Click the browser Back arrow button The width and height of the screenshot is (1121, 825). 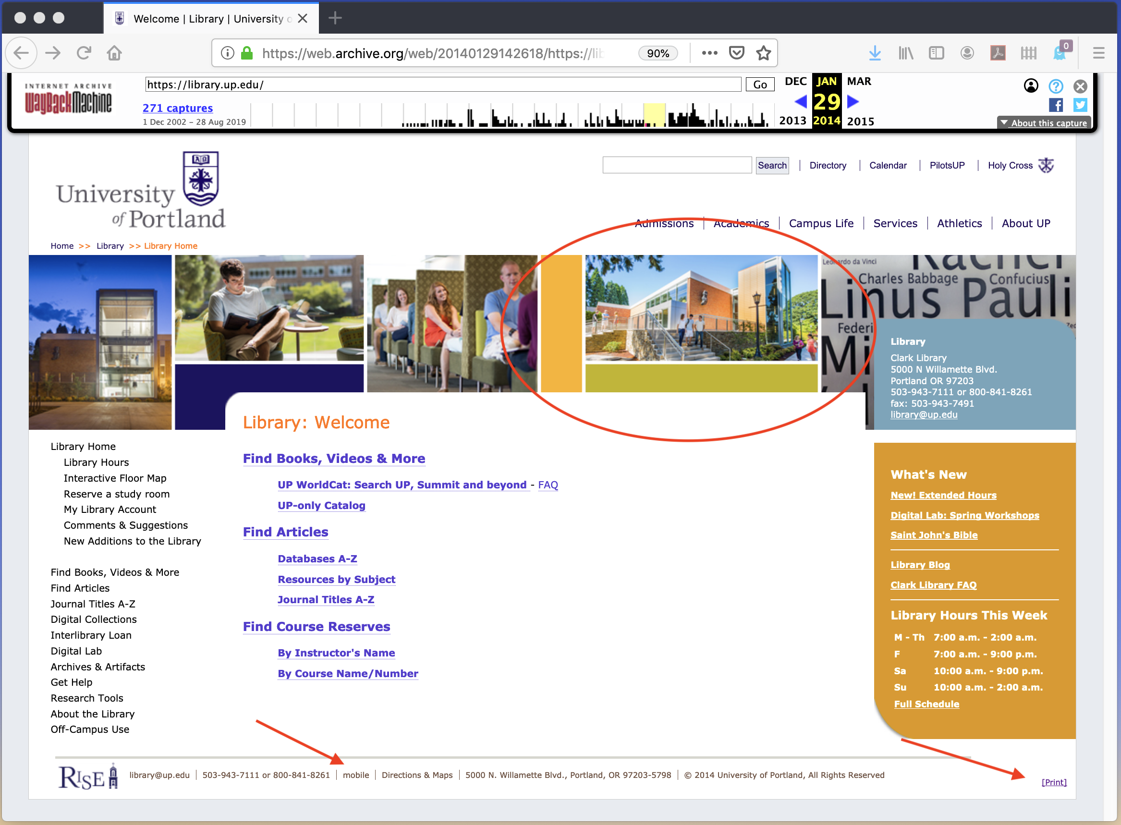click(21, 53)
